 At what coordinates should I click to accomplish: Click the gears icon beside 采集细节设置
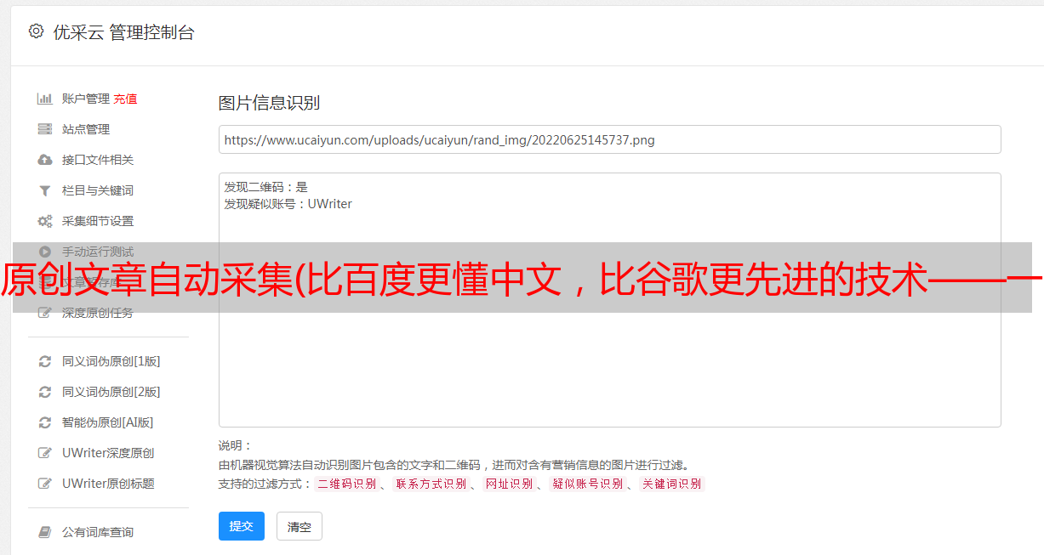click(45, 221)
